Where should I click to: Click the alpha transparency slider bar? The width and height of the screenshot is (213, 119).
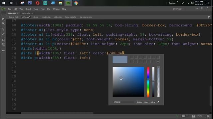[158, 82]
